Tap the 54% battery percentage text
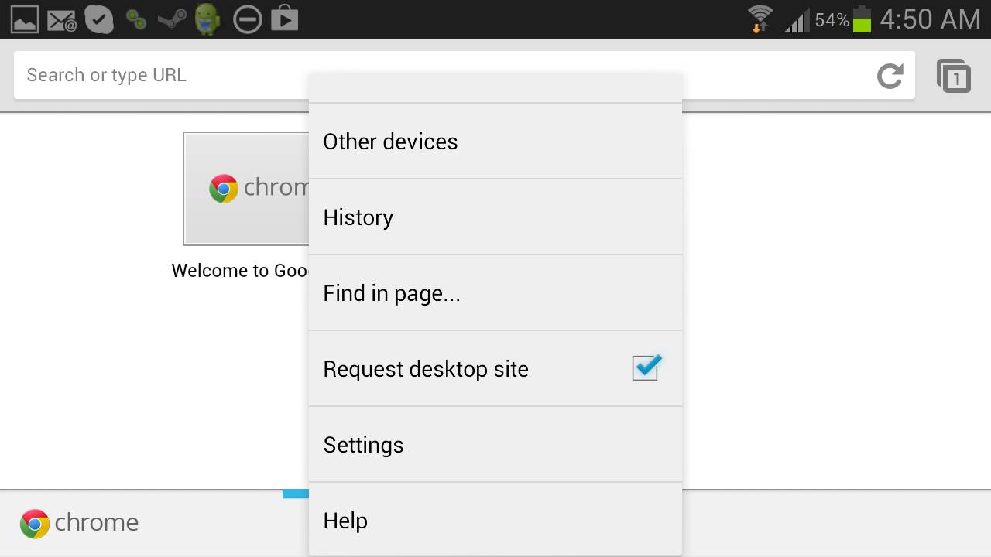The image size is (991, 557). (832, 20)
